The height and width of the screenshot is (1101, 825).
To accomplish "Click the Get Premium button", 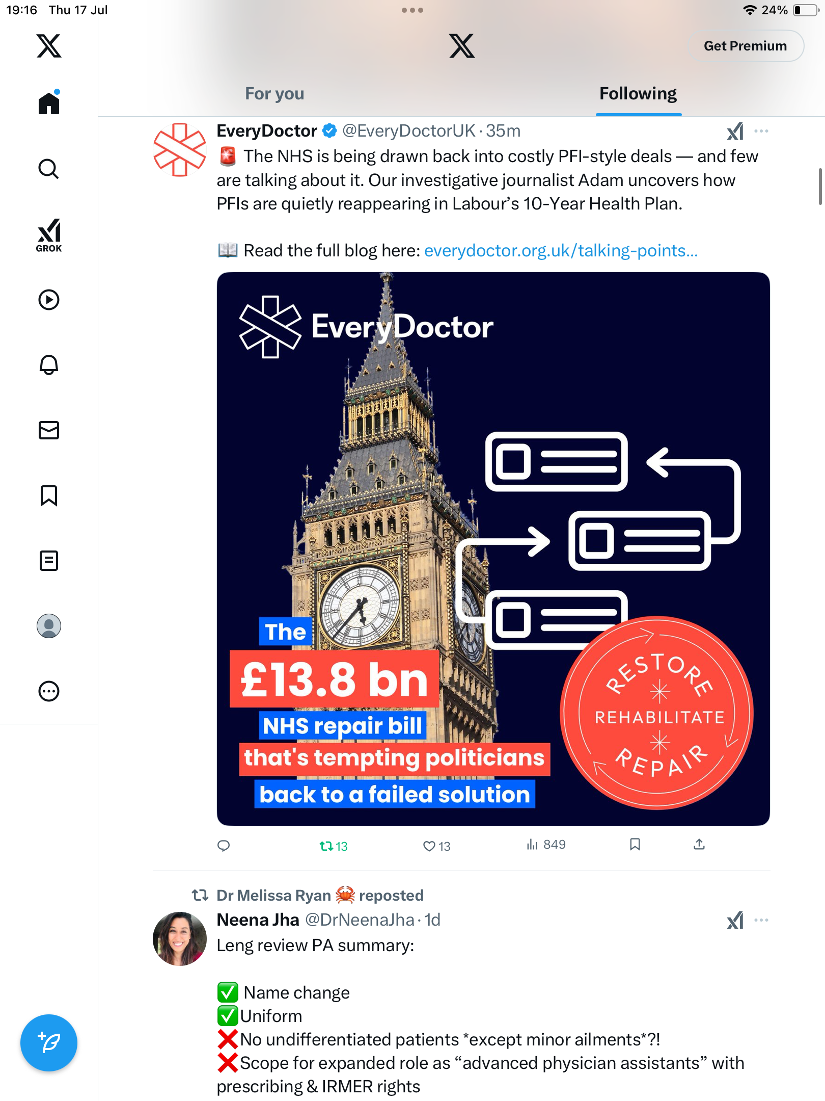I will point(745,46).
